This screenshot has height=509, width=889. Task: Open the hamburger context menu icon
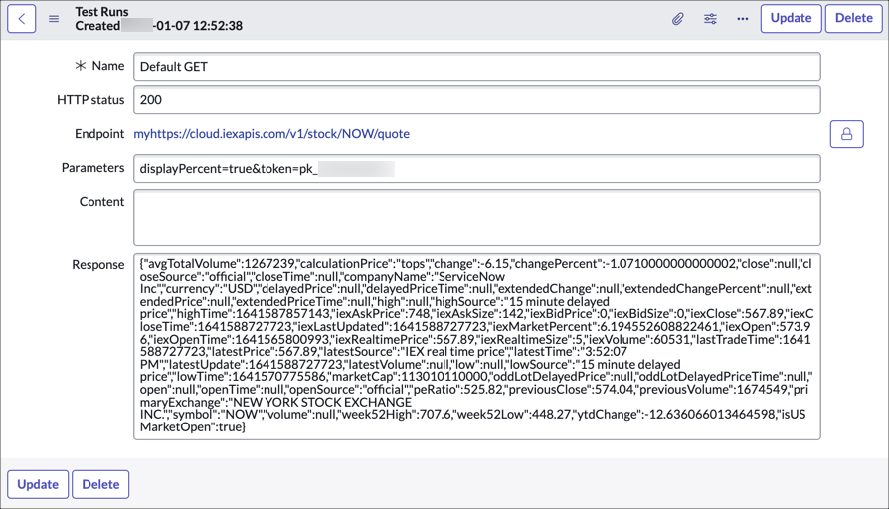[x=54, y=19]
